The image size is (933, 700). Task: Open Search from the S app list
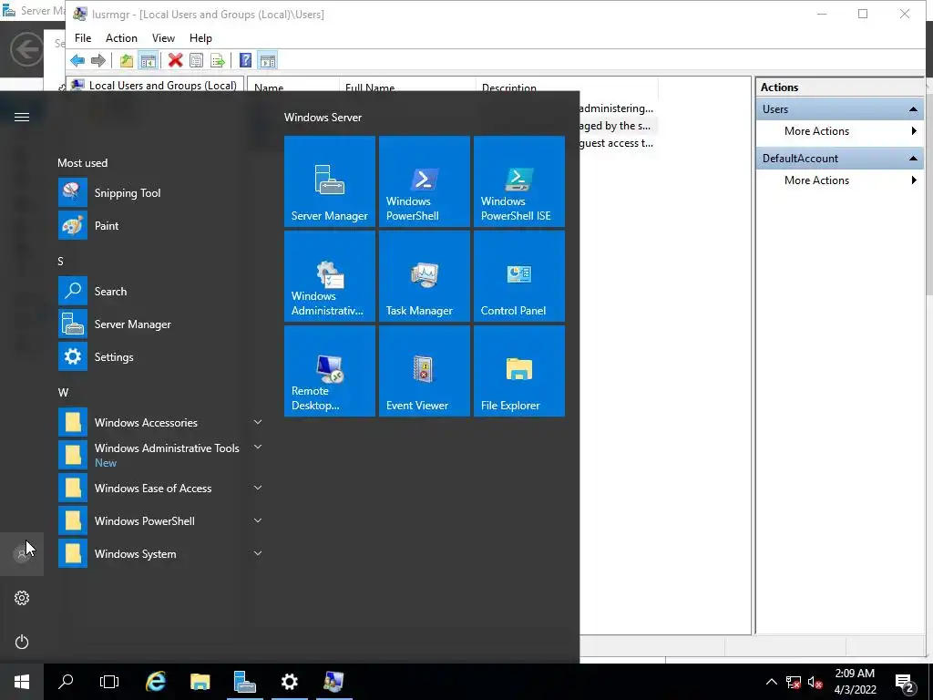coord(160,291)
